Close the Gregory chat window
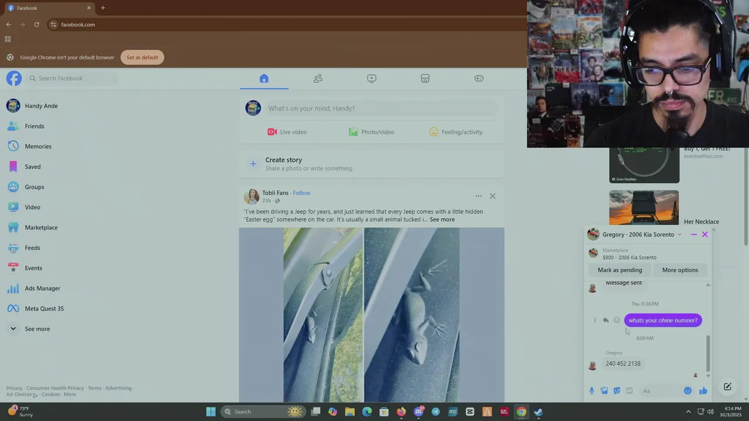This screenshot has height=421, width=749. (705, 234)
